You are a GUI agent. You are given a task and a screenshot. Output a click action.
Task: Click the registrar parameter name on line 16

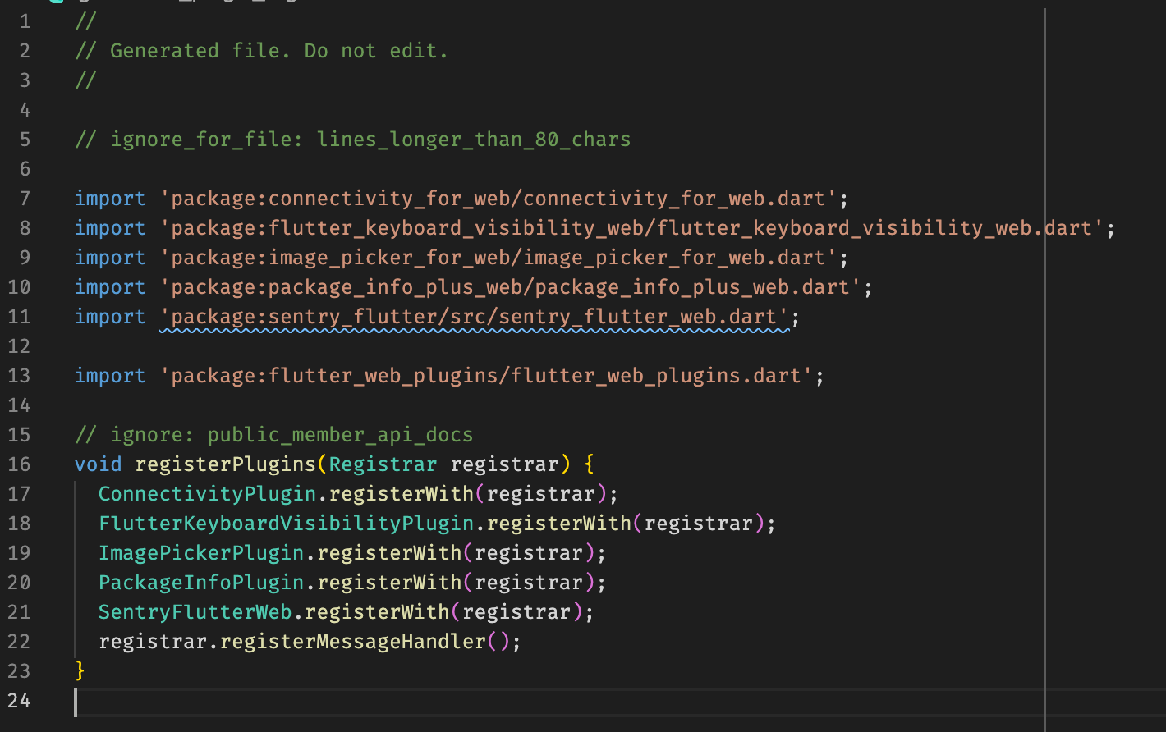(505, 464)
